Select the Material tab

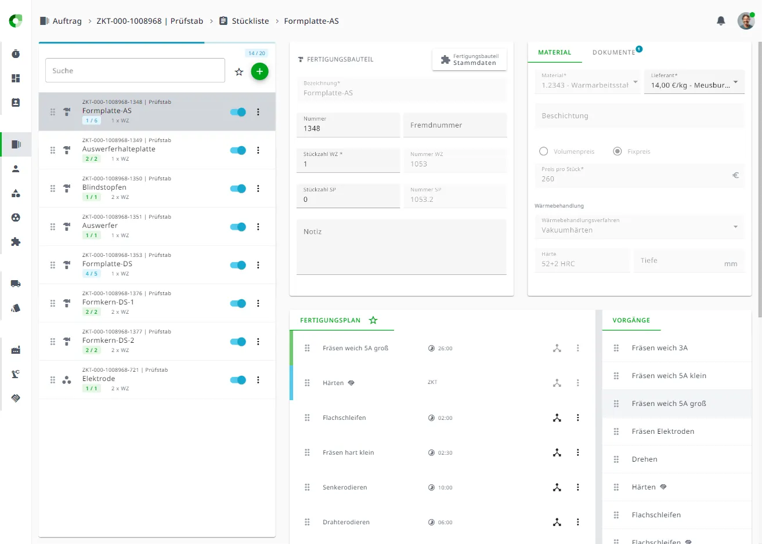(x=554, y=52)
